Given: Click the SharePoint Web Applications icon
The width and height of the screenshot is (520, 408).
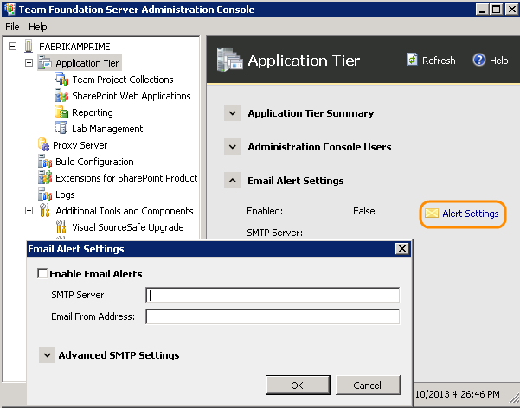Looking at the screenshot, I should click(x=61, y=95).
